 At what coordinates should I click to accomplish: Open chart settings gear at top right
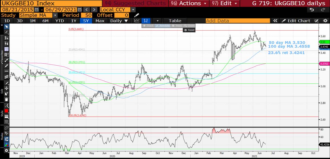(x=325, y=21)
